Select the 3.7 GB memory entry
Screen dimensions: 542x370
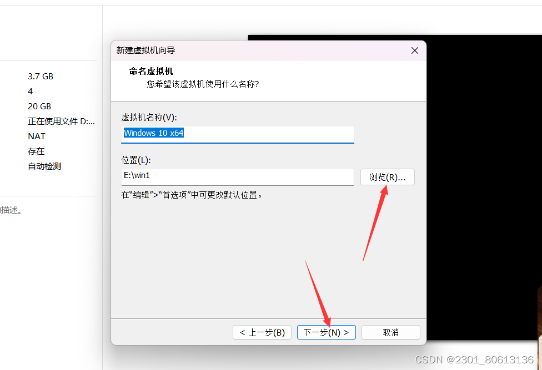[41, 77]
